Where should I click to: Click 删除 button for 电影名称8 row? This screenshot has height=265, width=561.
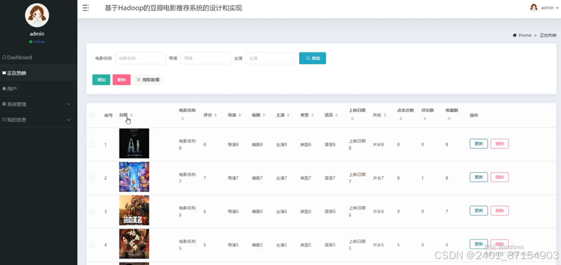pyautogui.click(x=499, y=144)
